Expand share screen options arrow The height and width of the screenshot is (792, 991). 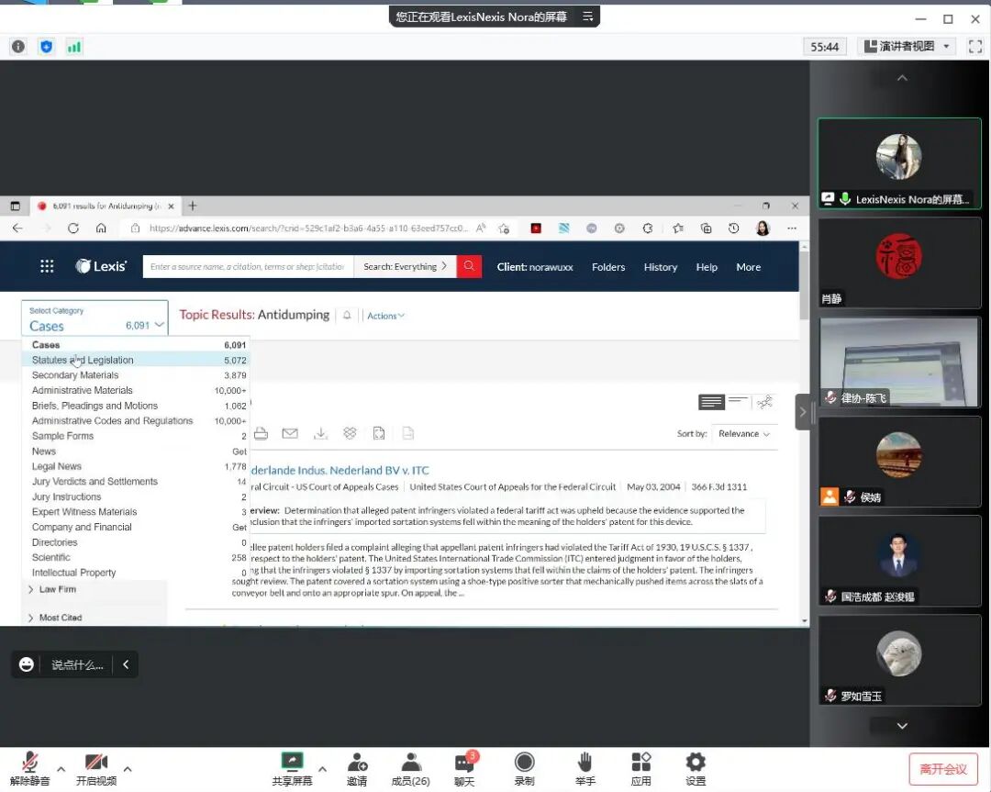pyautogui.click(x=322, y=769)
